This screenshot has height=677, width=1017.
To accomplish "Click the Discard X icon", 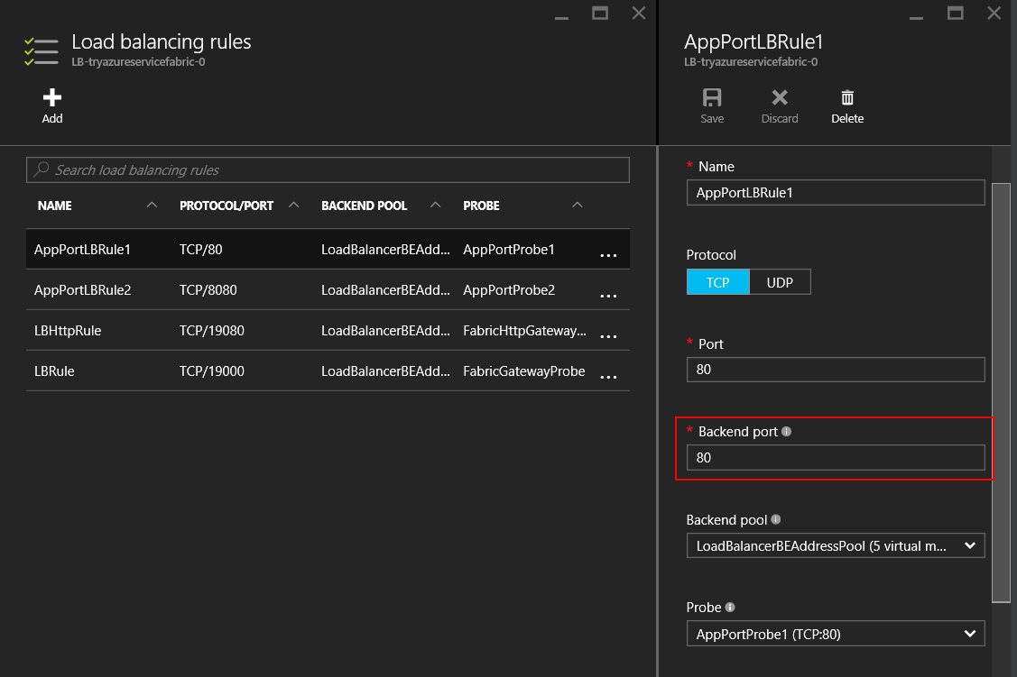I will (x=780, y=97).
